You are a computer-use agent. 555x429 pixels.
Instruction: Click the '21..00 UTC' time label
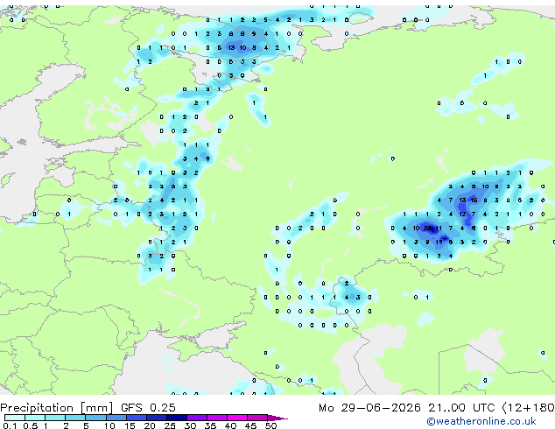[461, 408]
